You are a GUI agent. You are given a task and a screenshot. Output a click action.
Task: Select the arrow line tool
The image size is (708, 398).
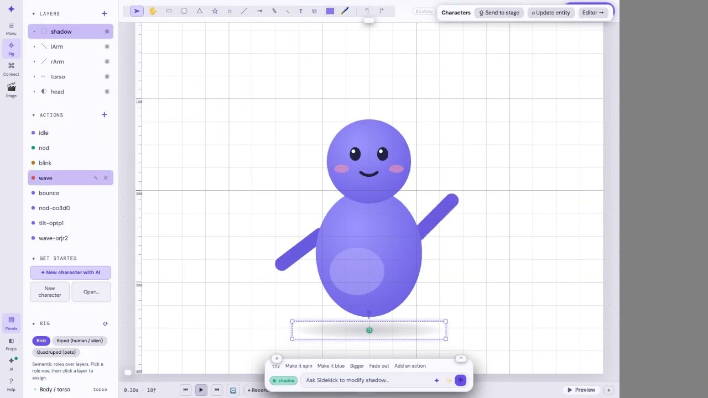click(x=259, y=11)
